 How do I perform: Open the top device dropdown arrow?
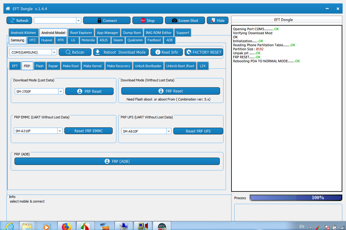click(x=78, y=21)
